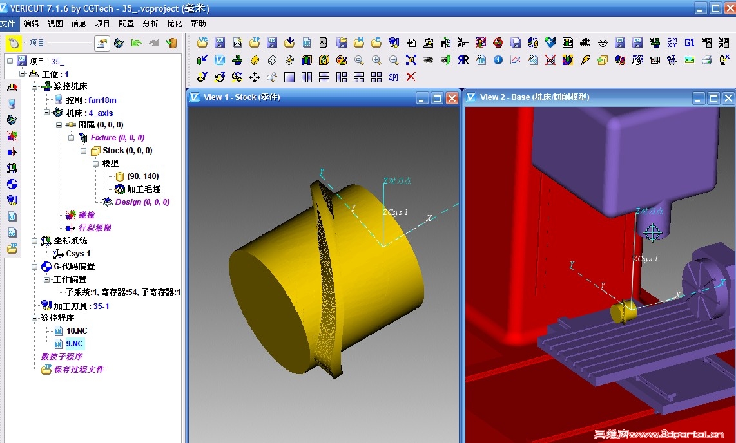Click the eye view icon
Screen dimensions: 736x443
pos(428,60)
